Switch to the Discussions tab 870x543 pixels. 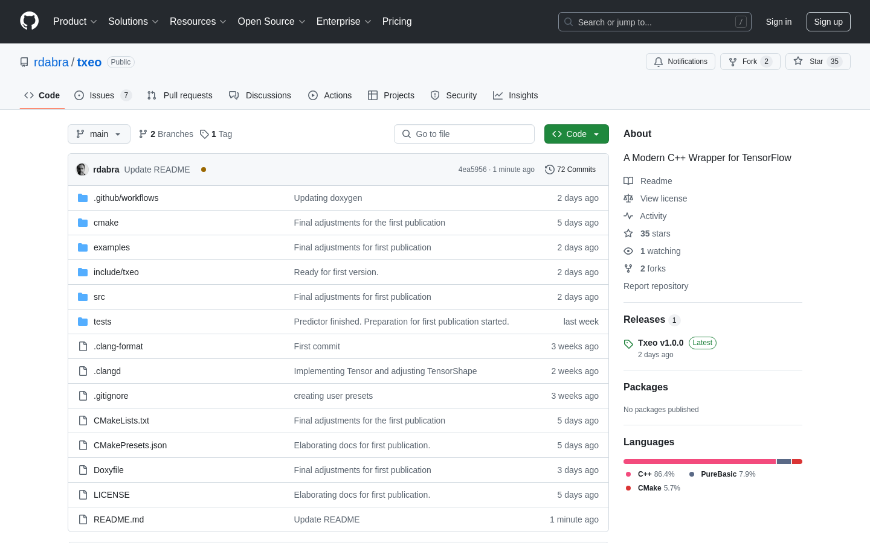tap(260, 95)
